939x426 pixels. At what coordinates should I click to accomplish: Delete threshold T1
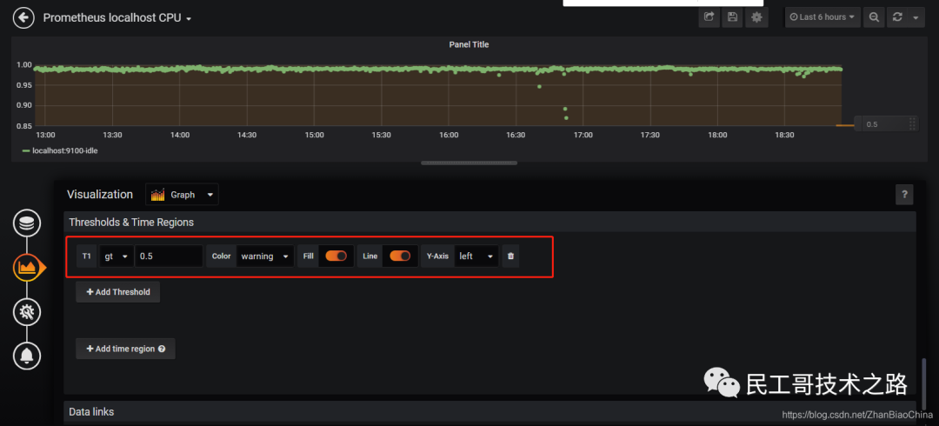pyautogui.click(x=511, y=256)
